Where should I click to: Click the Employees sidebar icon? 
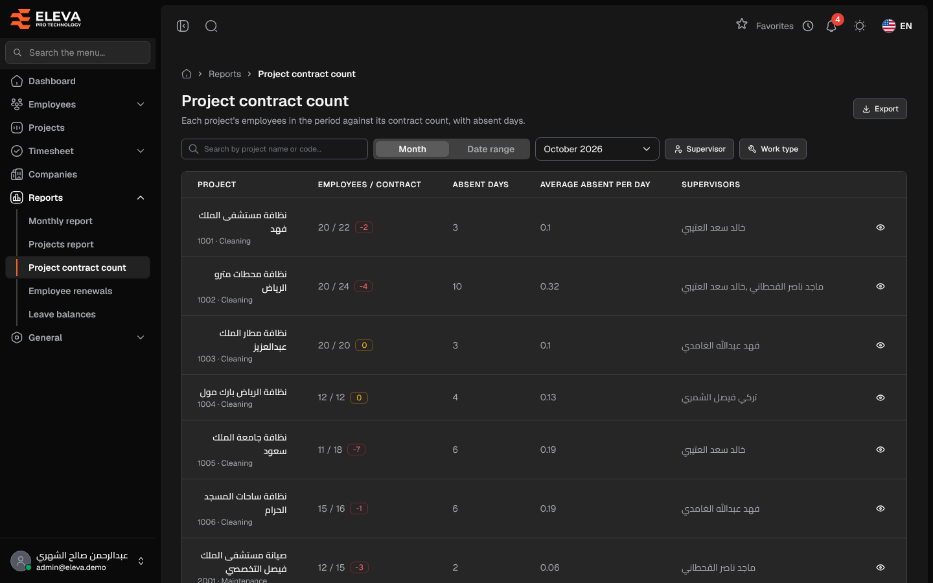(17, 104)
